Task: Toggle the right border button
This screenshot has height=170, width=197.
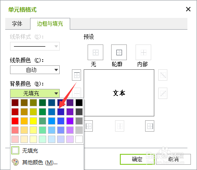Action: [x=150, y=126]
